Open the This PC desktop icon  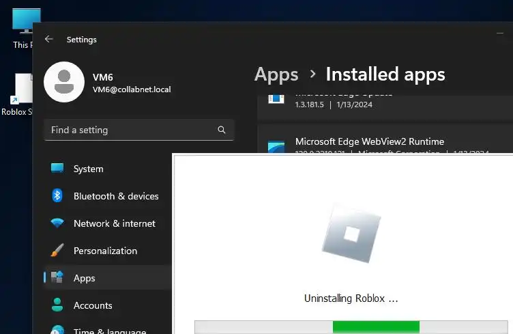(23, 29)
